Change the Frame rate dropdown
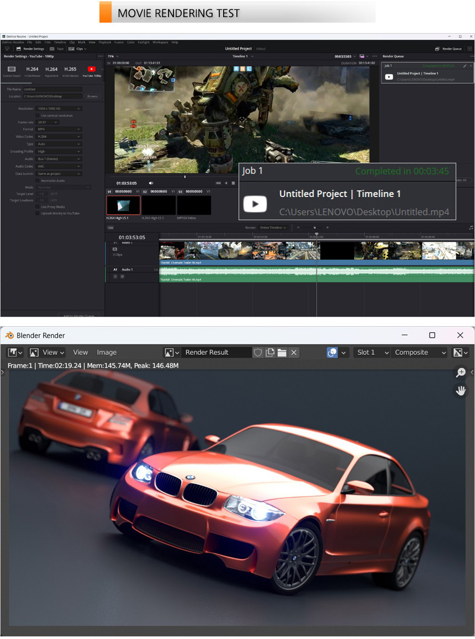Screen dimensions: 475x639 pos(47,123)
